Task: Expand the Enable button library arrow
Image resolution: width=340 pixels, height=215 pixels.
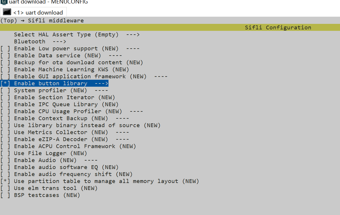Action: pyautogui.click(x=101, y=83)
